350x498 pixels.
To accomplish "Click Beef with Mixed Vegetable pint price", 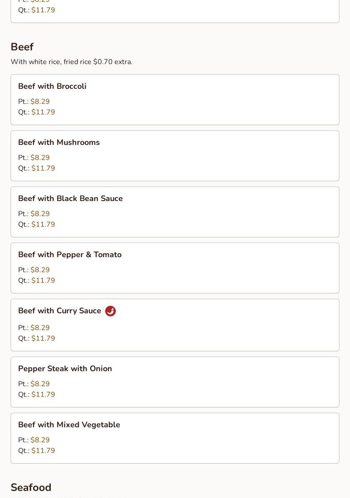I will (40, 440).
